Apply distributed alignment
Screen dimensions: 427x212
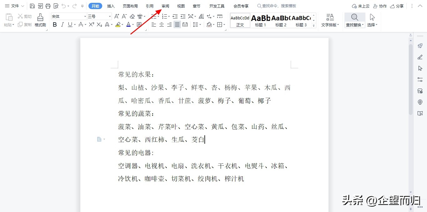point(185,24)
